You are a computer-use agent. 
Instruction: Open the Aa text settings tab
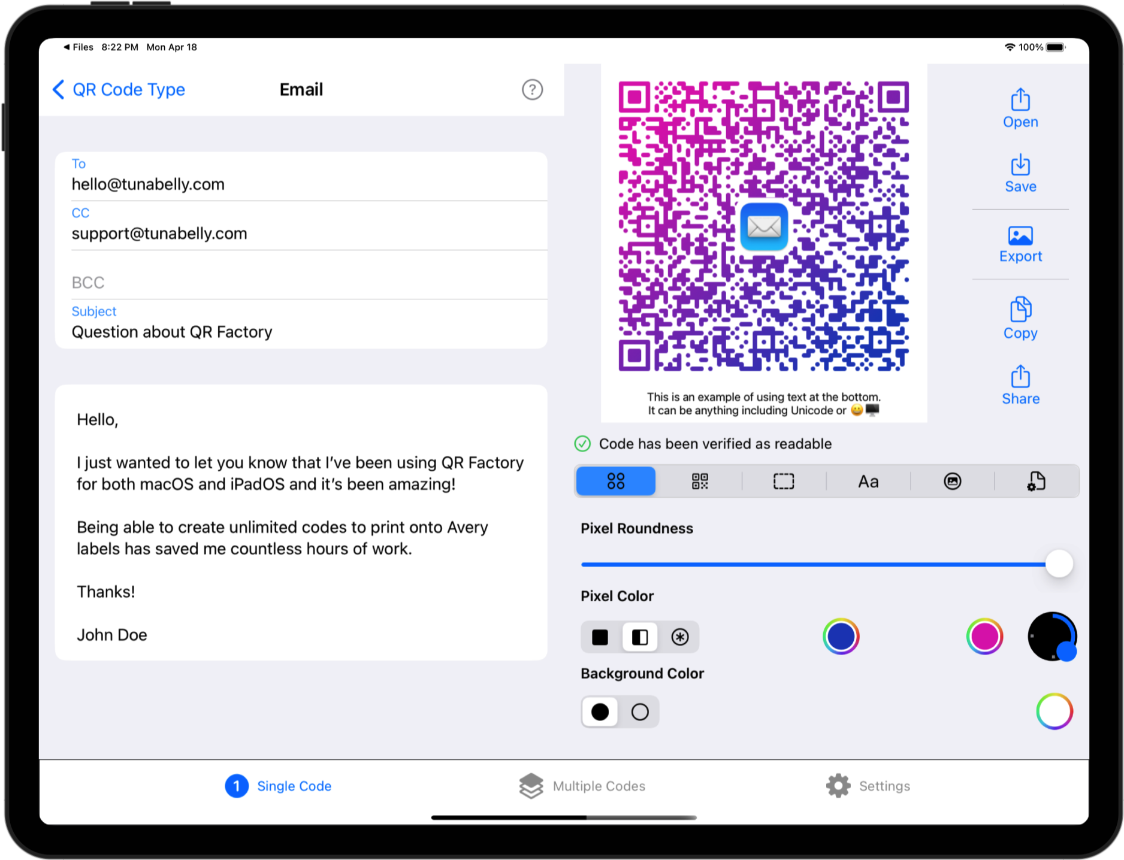(x=868, y=482)
